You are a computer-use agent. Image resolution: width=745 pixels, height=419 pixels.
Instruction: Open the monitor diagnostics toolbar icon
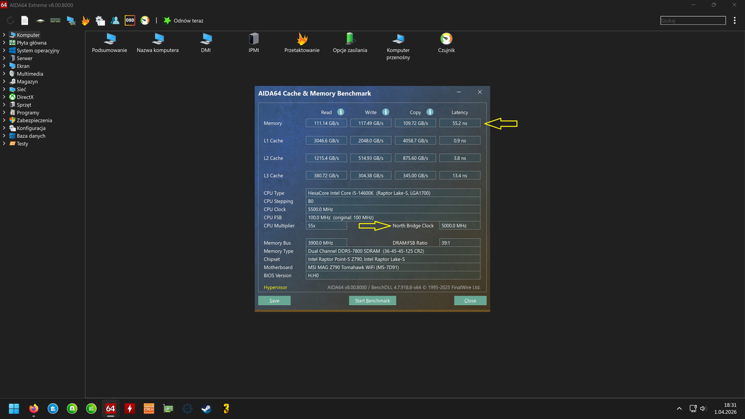71,20
